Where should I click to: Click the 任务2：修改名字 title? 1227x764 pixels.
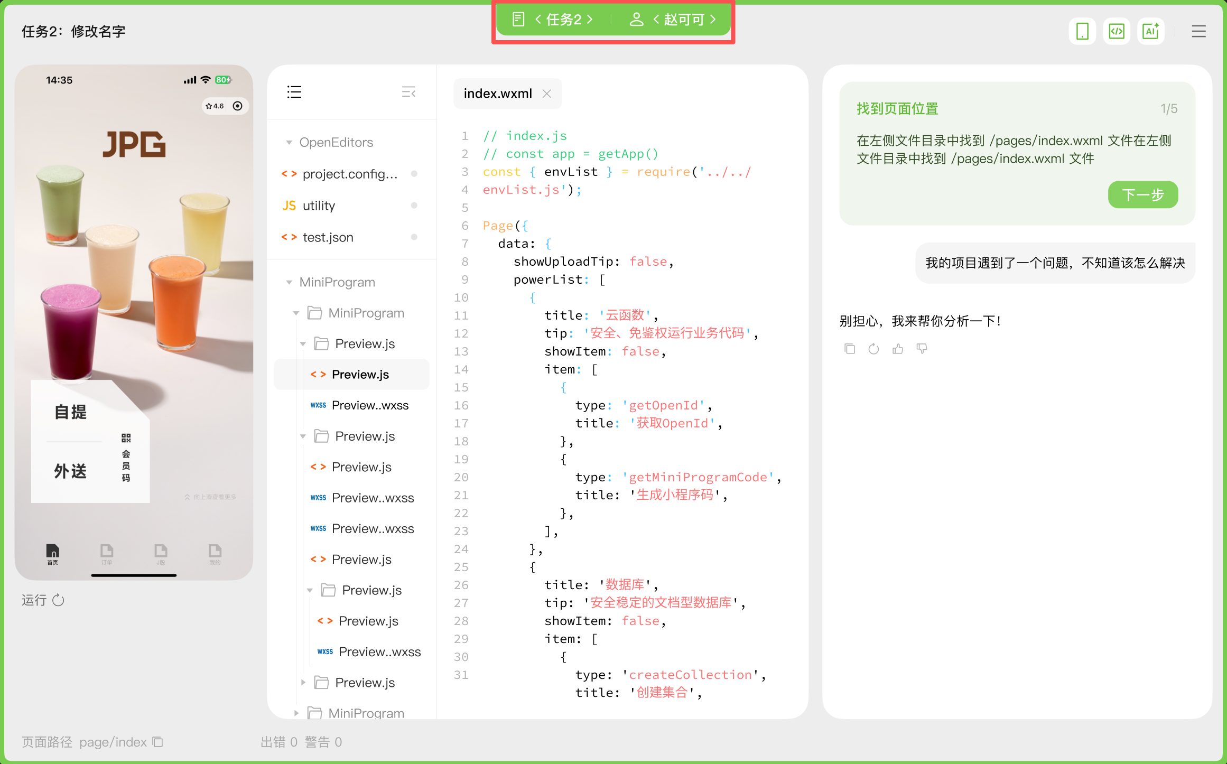pyautogui.click(x=73, y=32)
